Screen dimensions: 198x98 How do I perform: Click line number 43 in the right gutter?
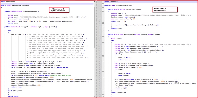pos(100,83)
